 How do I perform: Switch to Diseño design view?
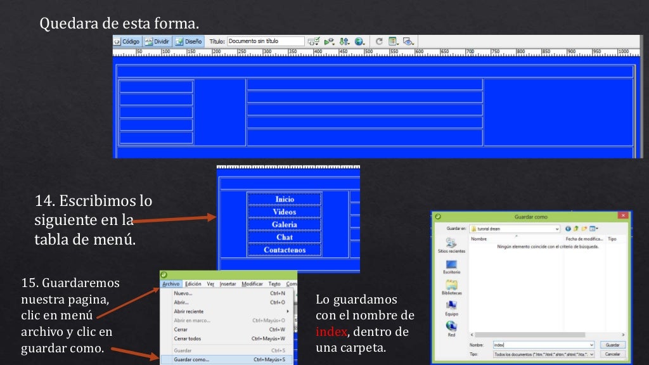189,41
